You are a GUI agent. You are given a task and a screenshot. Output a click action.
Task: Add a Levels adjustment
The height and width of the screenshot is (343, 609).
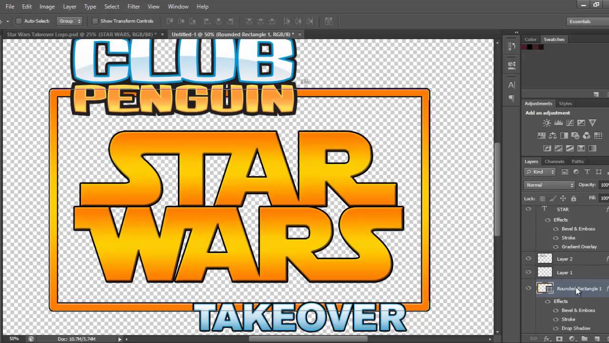click(559, 123)
